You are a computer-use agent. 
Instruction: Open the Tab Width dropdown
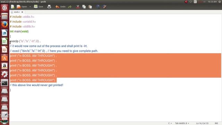(182, 123)
